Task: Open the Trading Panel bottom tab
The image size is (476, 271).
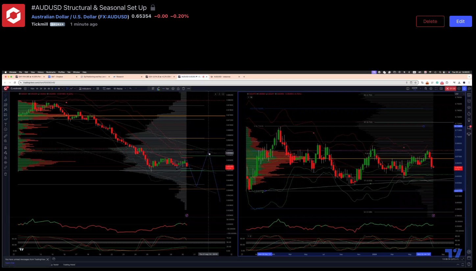Action: pos(69,264)
